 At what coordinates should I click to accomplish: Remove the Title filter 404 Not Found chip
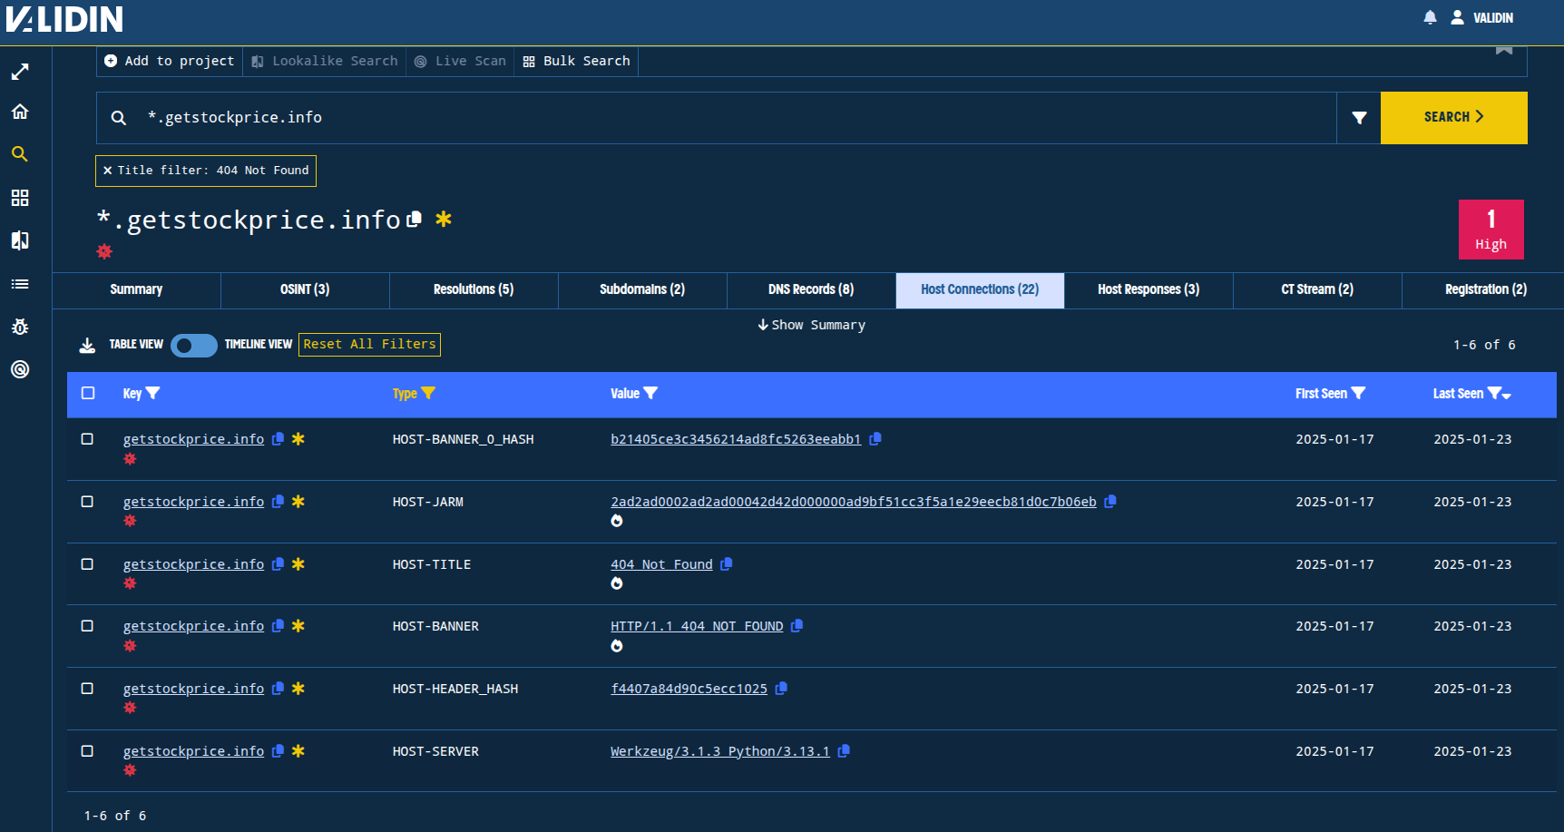107,171
